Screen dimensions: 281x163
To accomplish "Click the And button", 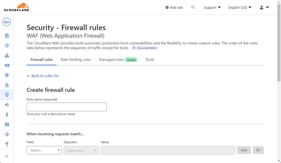I will [244, 150].
